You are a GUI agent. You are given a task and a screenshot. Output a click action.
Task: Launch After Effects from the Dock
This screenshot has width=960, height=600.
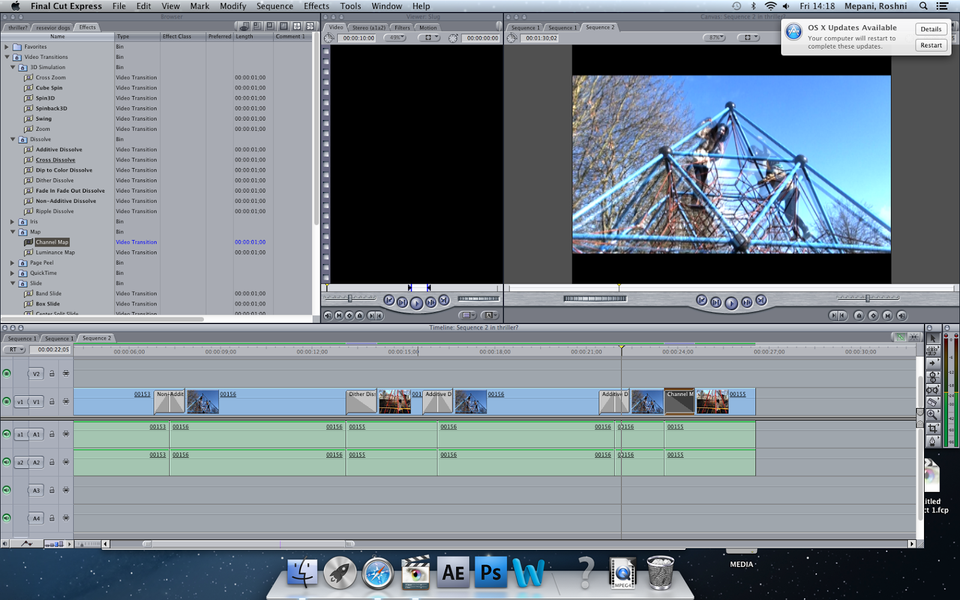point(453,572)
